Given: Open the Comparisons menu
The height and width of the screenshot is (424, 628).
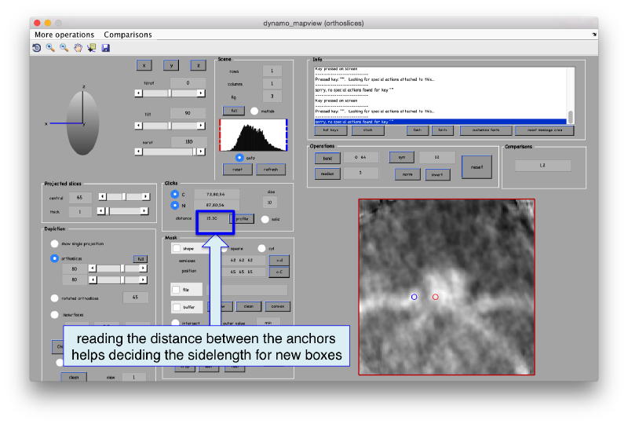Looking at the screenshot, I should click(128, 35).
